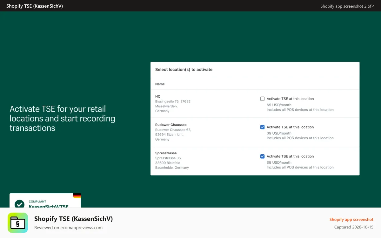Click the Shopify TSE app icon
381x238 pixels.
pos(18,223)
